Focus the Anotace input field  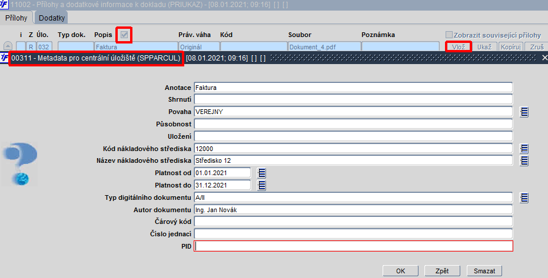click(353, 88)
